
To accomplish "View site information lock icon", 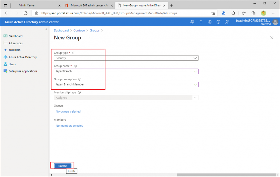I will 37,13.
